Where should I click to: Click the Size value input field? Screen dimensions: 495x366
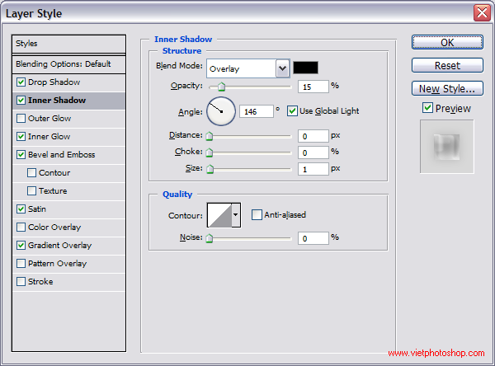(x=313, y=168)
